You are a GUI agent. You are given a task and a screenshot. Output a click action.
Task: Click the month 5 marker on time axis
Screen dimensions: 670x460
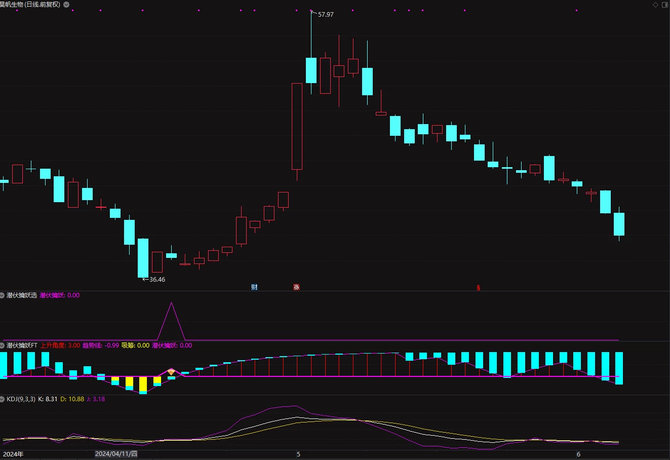tap(298, 454)
